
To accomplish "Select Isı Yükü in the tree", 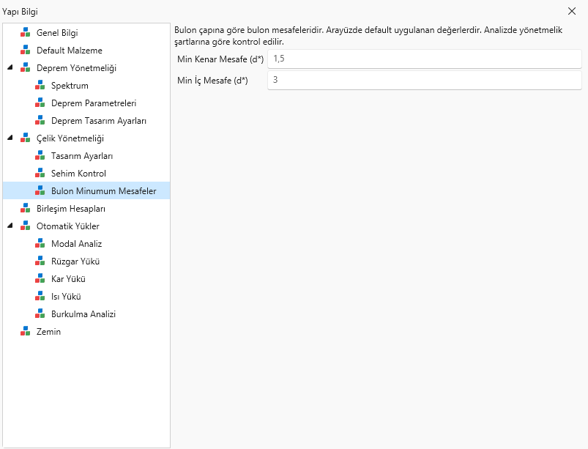I will click(x=66, y=297).
